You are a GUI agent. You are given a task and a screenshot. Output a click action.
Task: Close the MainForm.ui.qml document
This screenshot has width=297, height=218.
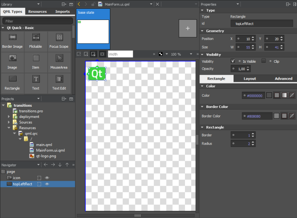pyautogui.click(x=157, y=4)
